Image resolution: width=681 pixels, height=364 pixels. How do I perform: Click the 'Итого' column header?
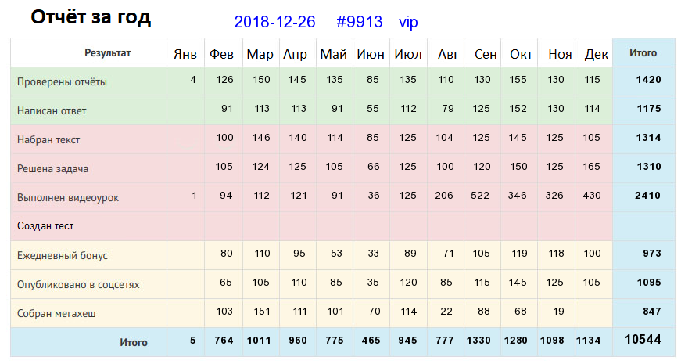click(643, 53)
